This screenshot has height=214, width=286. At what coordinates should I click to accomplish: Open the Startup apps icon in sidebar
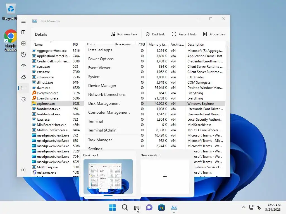point(23,66)
